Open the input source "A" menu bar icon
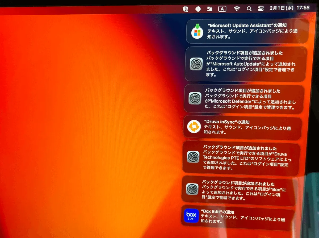Image resolution: width=319 pixels, height=238 pixels. 222,9
